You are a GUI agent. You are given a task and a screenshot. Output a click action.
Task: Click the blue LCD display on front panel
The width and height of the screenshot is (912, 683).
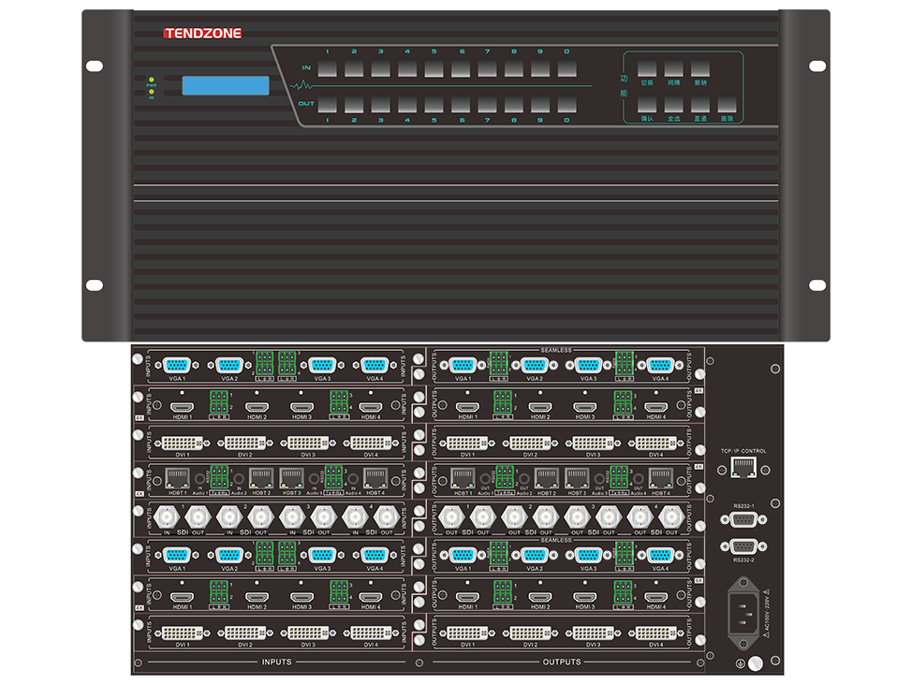tap(225, 86)
